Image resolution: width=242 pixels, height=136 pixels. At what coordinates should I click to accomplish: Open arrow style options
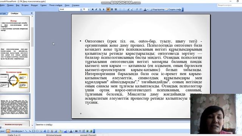pyautogui.click(x=84, y=131)
